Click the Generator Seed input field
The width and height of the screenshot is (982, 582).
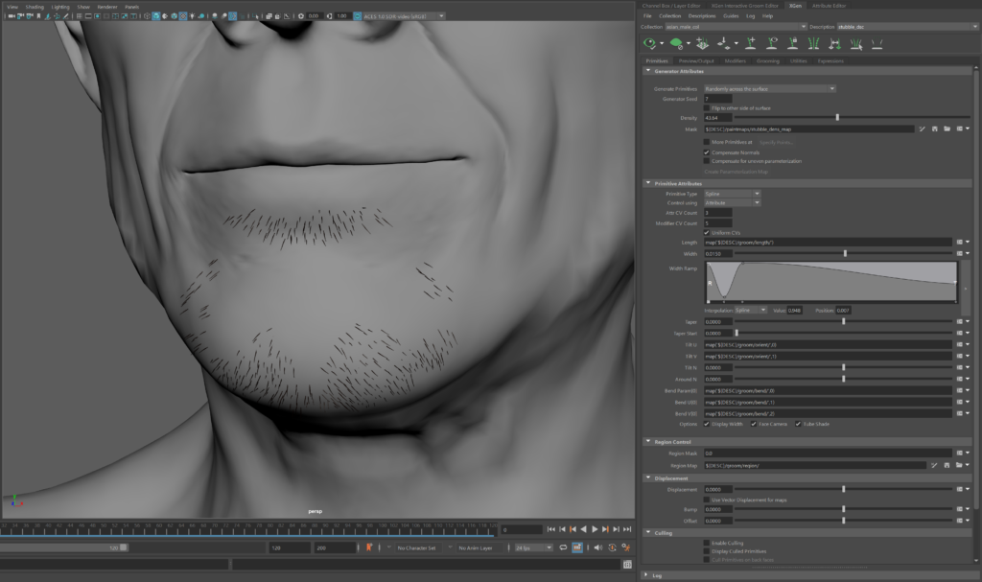click(717, 98)
